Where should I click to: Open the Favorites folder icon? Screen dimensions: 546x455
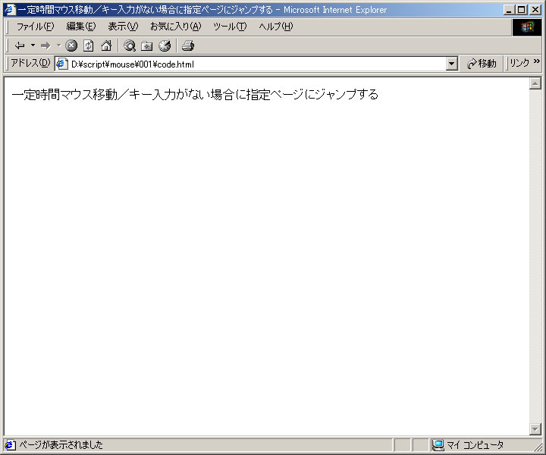click(x=147, y=45)
